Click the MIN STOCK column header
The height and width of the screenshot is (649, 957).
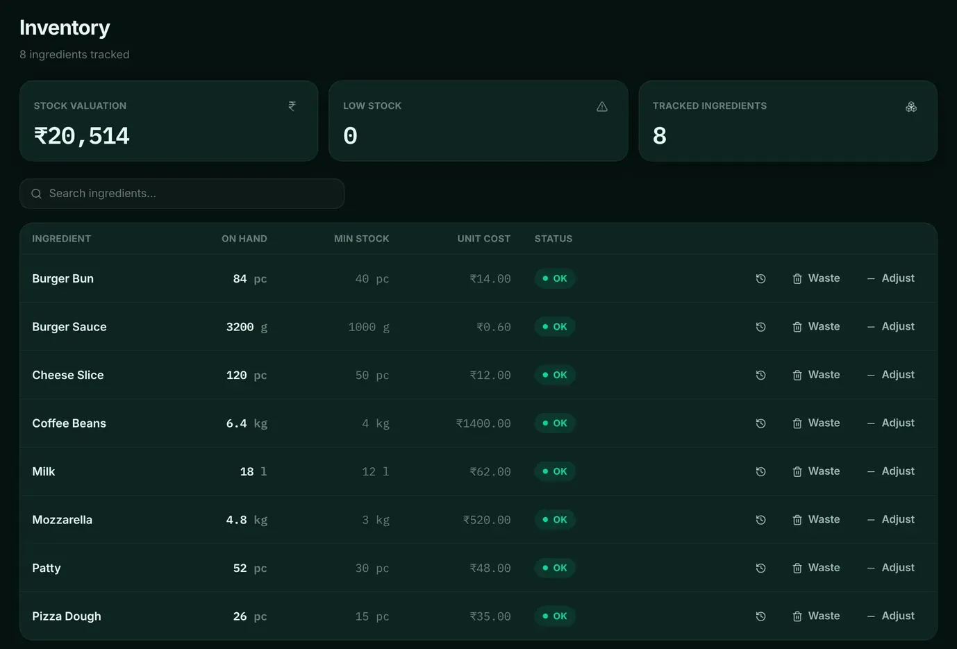(362, 239)
